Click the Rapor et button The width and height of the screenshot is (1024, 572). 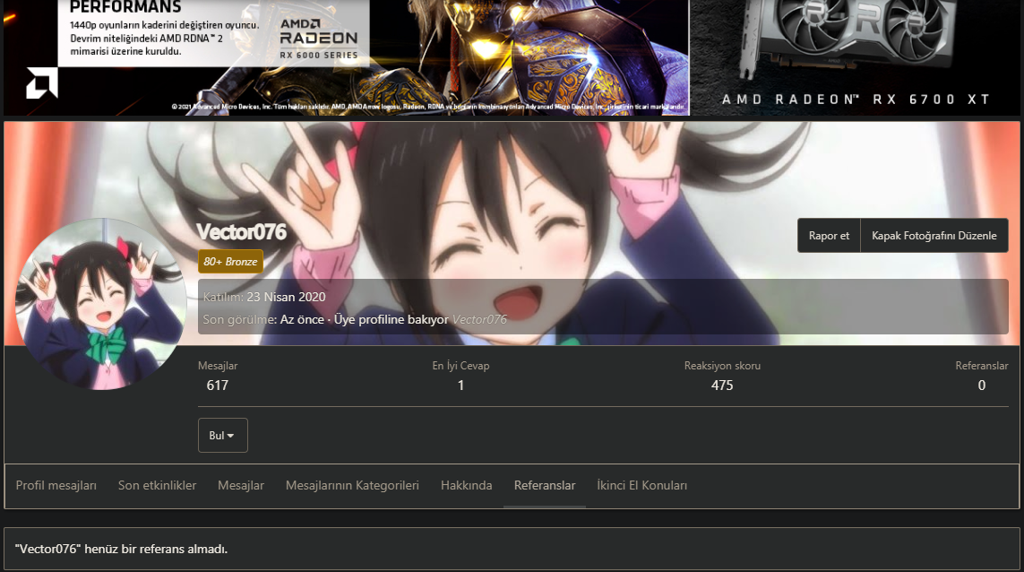point(829,235)
